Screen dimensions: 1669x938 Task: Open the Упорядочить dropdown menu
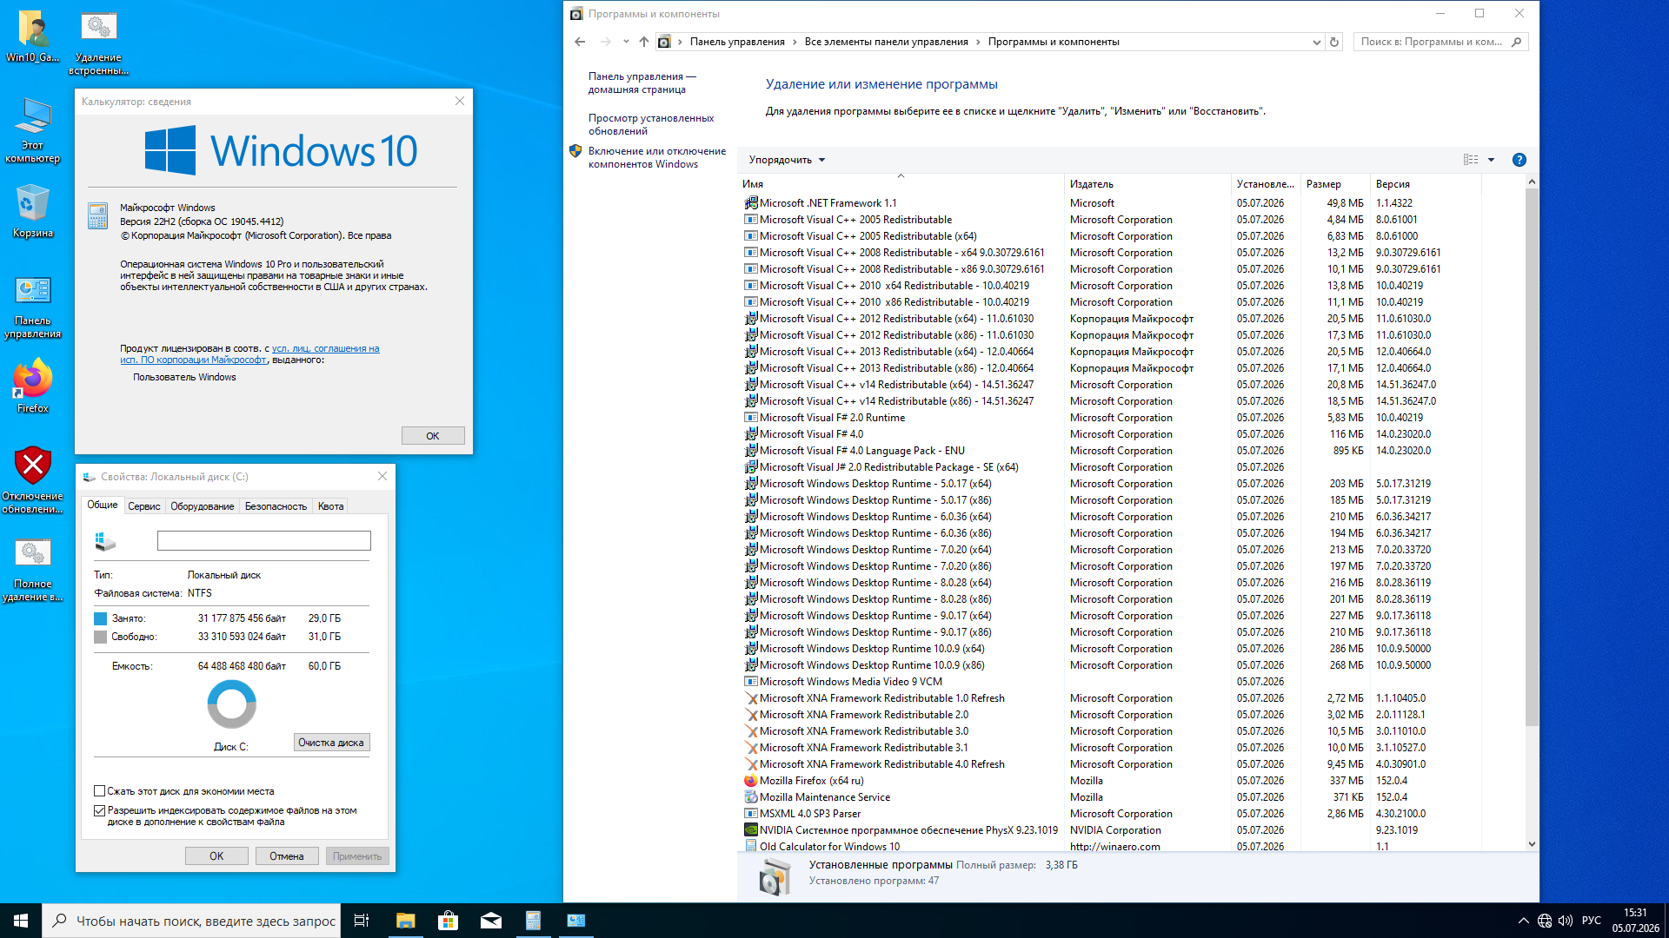787,160
